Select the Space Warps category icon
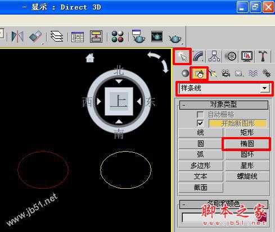Viewport: 275px width, 232px height. tap(253, 73)
